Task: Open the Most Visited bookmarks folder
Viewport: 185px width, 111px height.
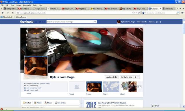Action: (x=6, y=17)
